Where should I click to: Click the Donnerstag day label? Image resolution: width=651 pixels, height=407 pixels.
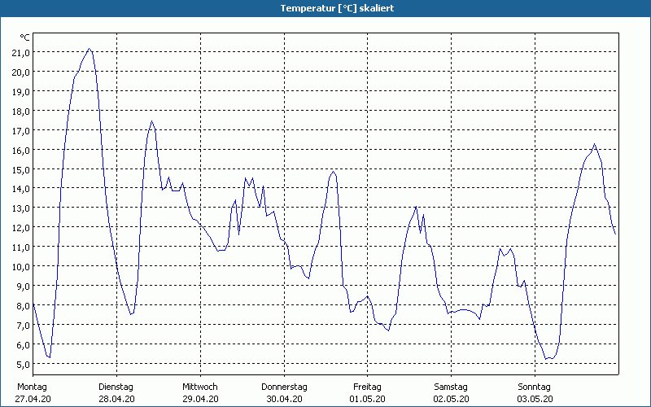(x=284, y=387)
